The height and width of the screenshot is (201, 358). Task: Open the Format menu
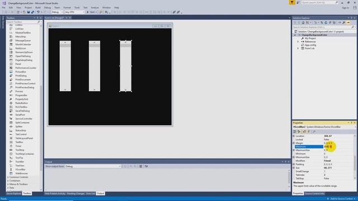[x=67, y=7]
